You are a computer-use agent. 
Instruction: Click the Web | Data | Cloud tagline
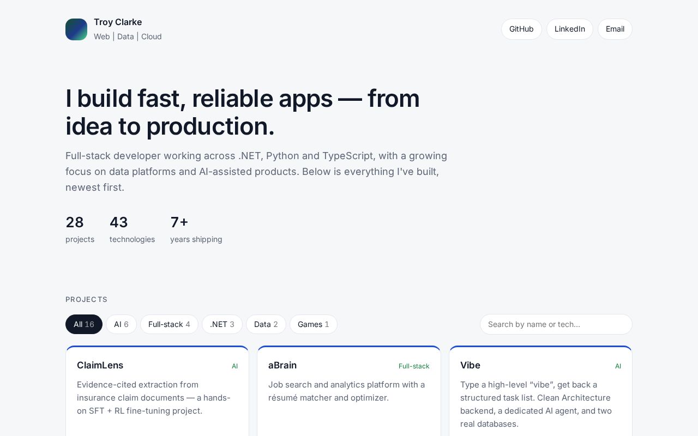click(x=128, y=37)
